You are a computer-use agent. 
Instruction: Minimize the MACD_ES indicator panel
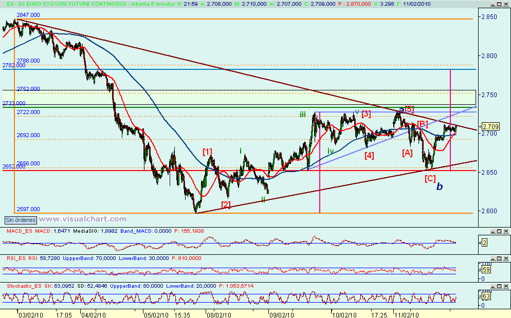pos(493,231)
